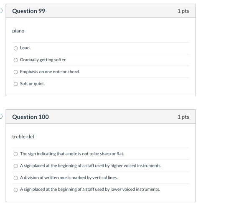This screenshot has height=205, width=234.
Task: Click the 'Question 100' header title
Action: pos(31,117)
